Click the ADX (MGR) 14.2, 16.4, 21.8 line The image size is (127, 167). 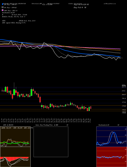pos(19,21)
